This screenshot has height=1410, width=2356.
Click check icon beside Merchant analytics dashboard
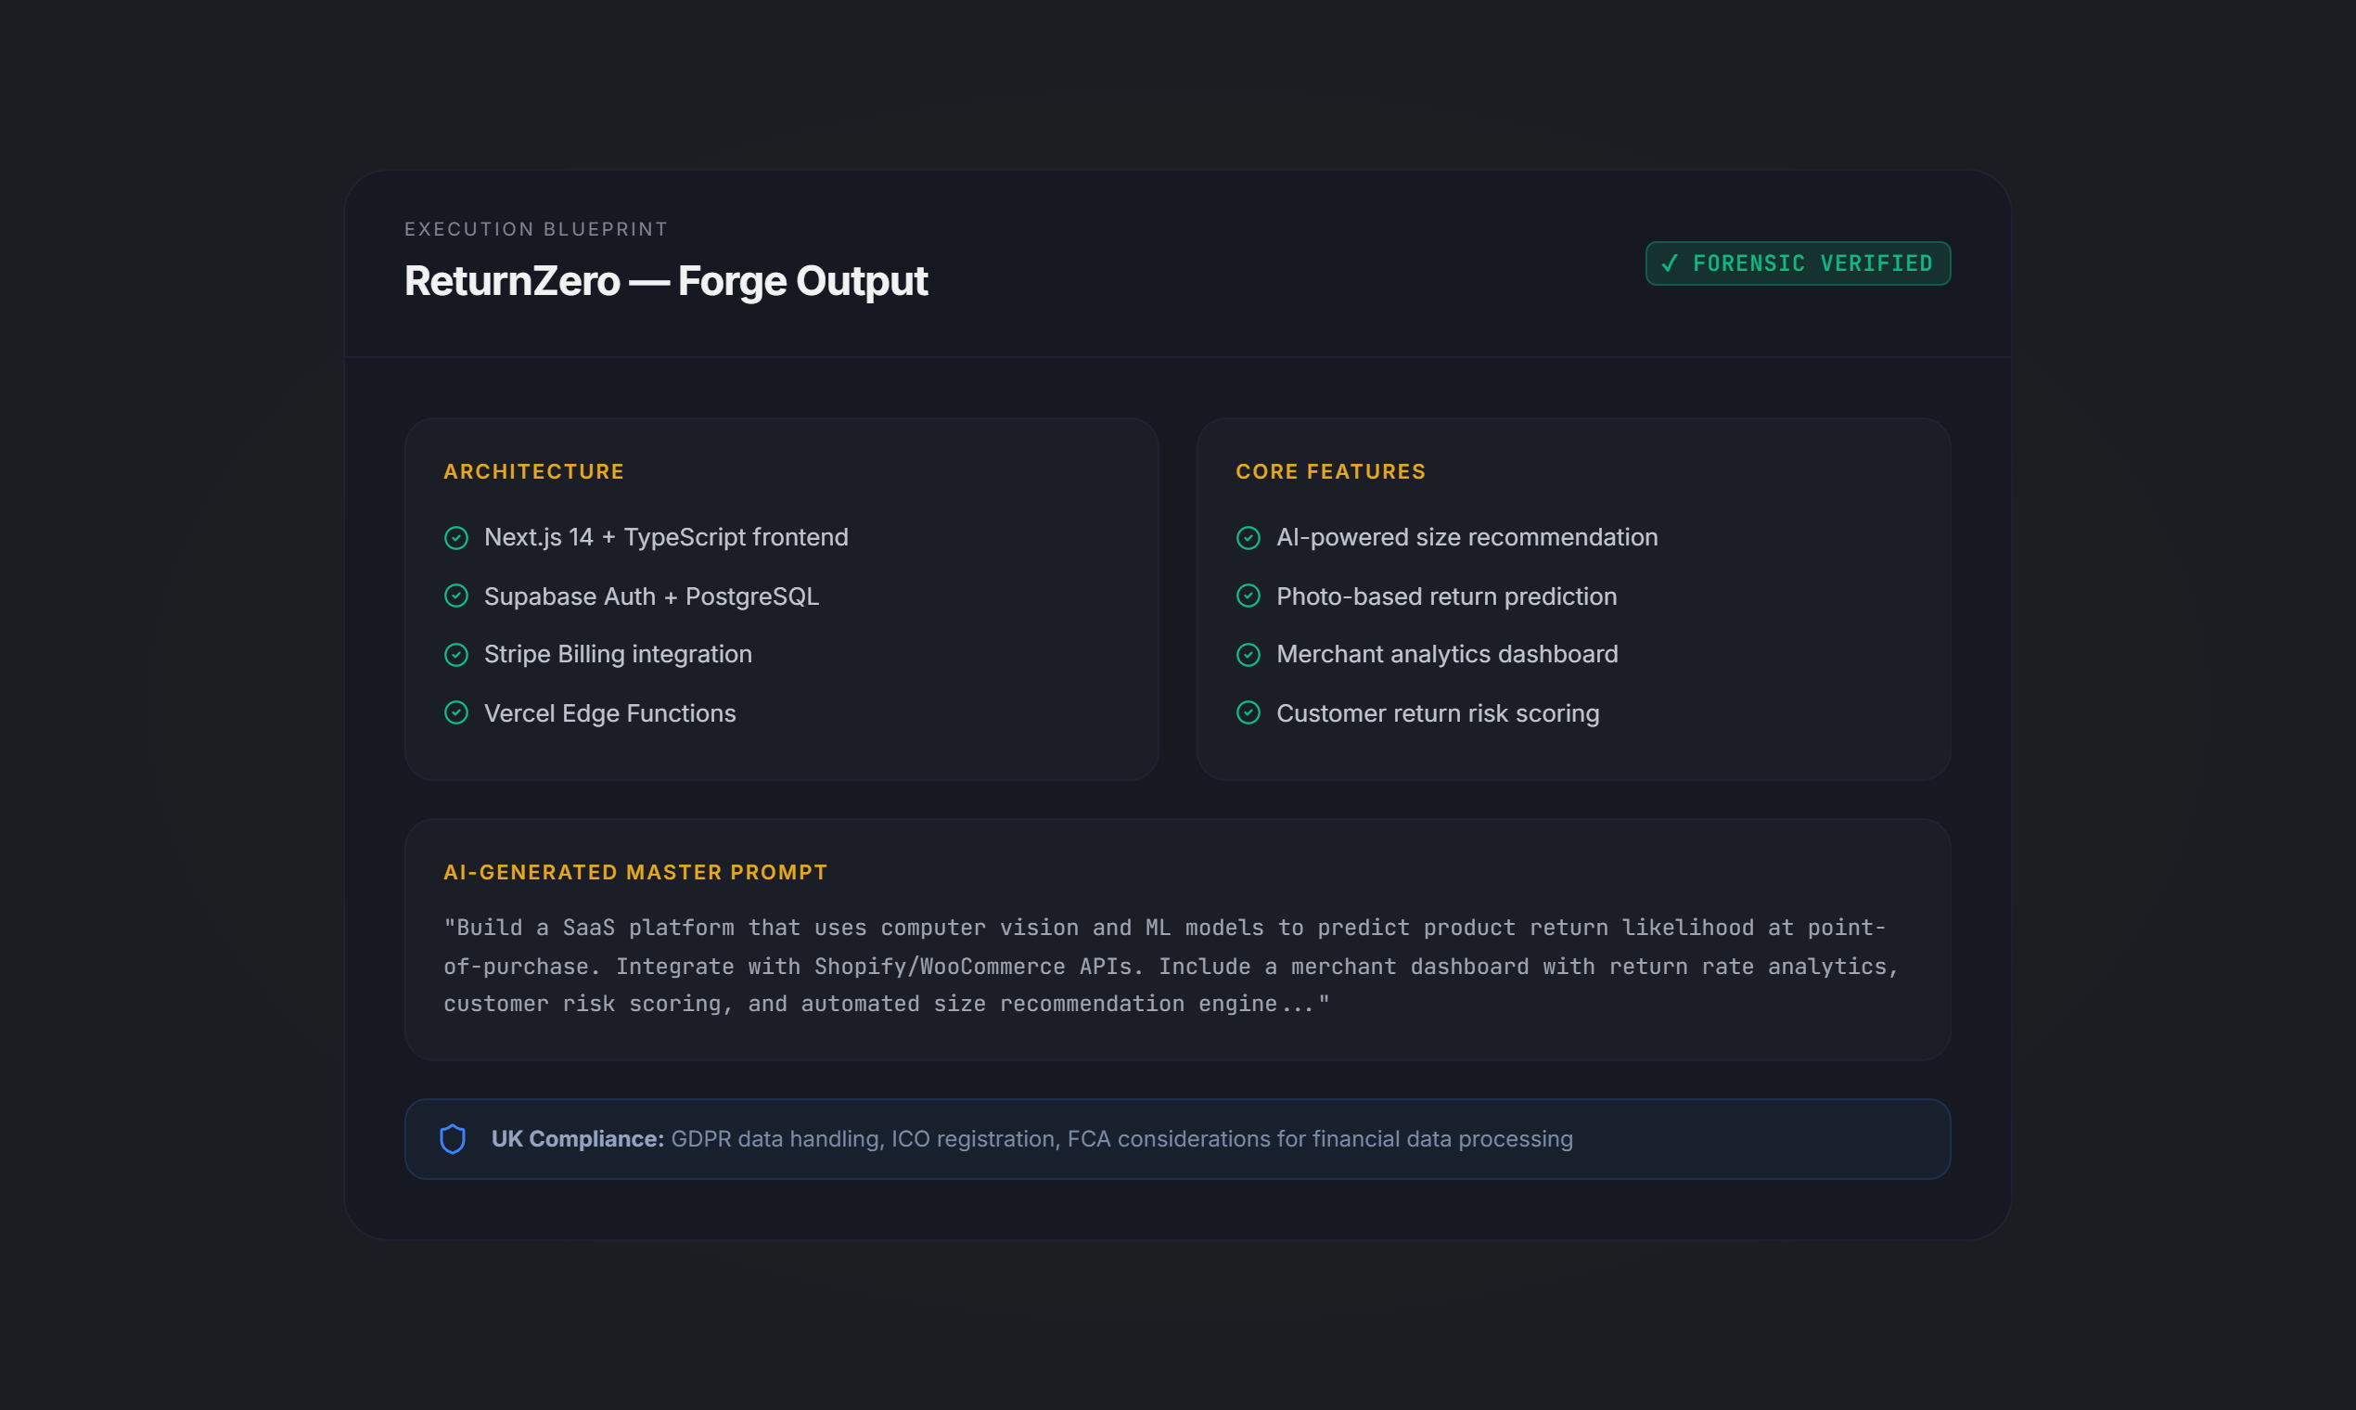pos(1248,655)
